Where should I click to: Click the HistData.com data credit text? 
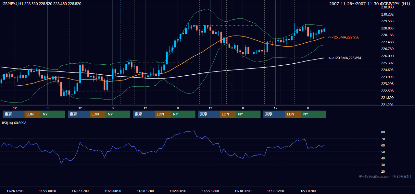(x=385, y=177)
